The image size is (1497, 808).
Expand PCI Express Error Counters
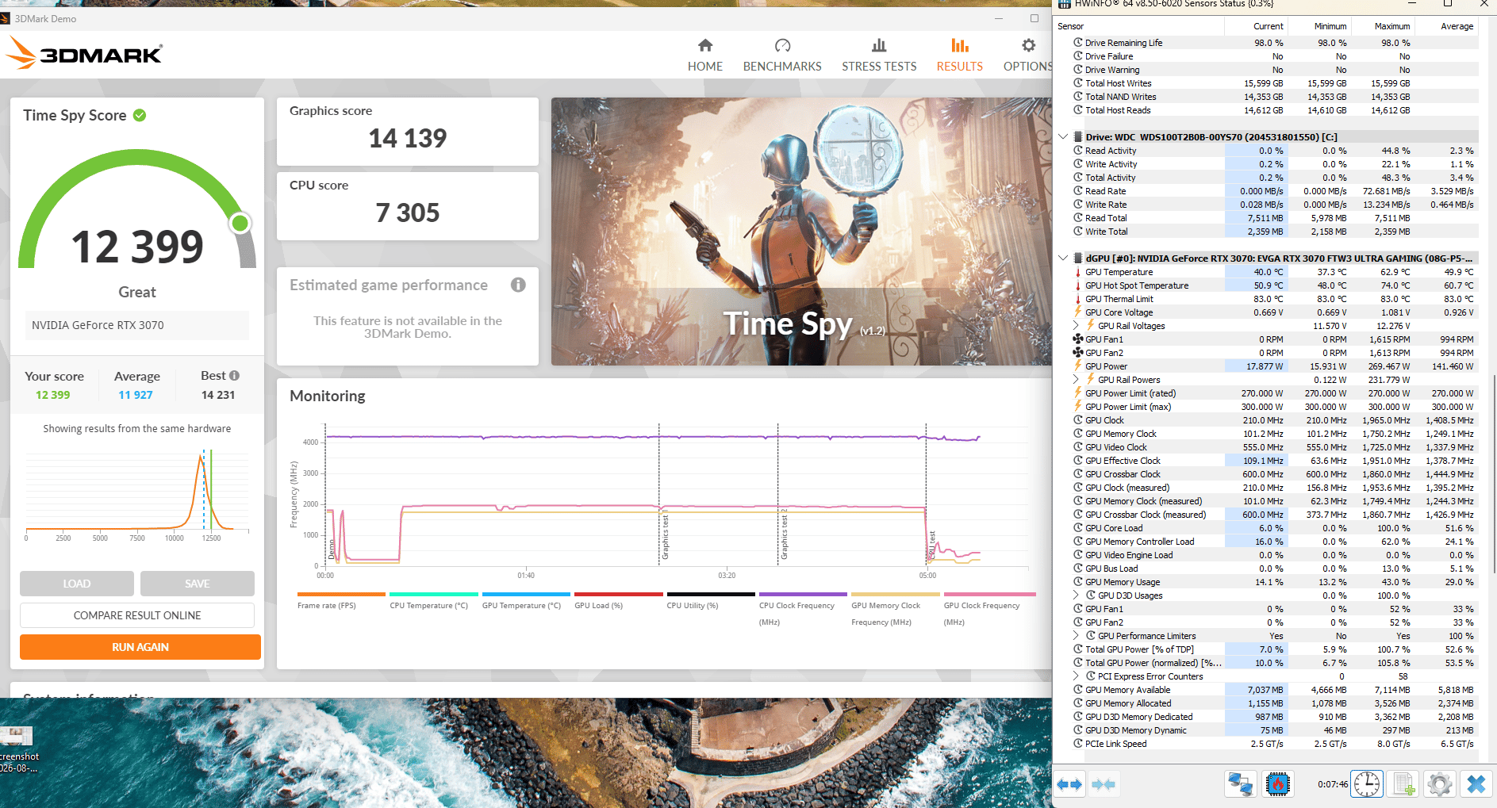tap(1077, 676)
